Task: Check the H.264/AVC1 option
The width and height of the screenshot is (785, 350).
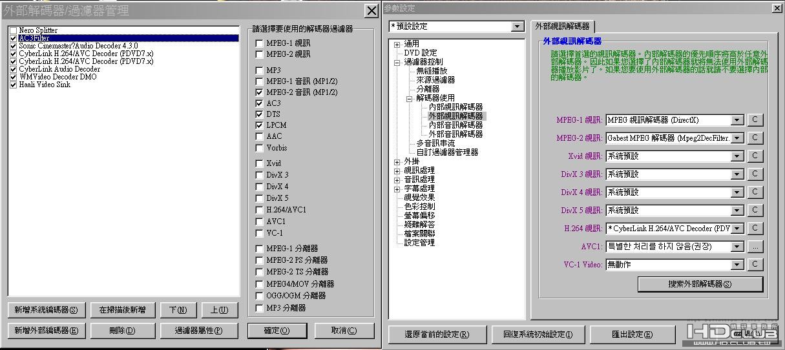Action: pyautogui.click(x=259, y=210)
